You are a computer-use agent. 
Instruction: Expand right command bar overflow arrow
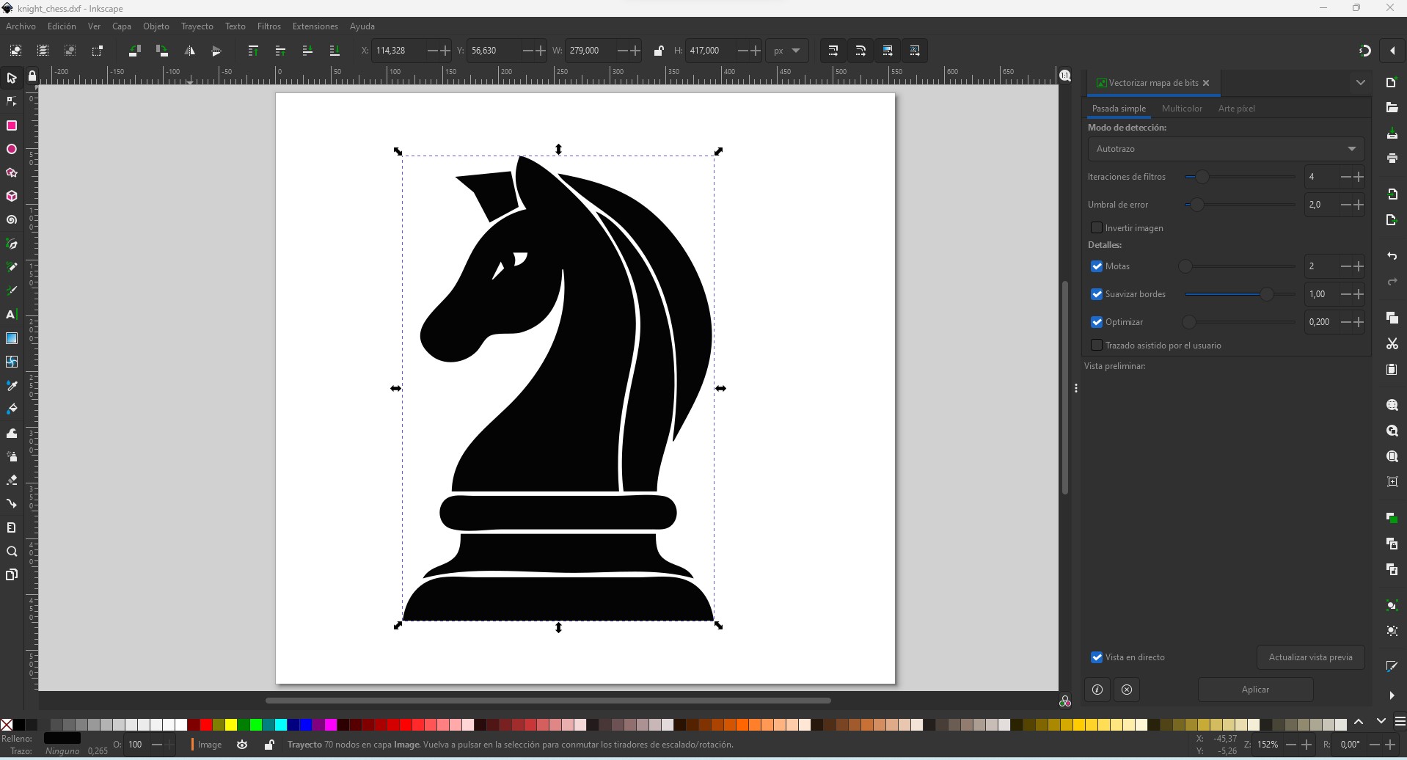click(1392, 695)
